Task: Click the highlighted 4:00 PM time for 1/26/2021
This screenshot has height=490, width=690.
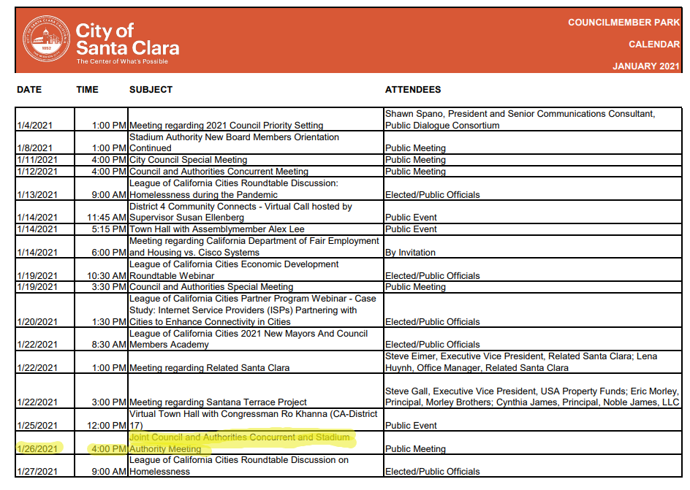Action: click(x=101, y=443)
